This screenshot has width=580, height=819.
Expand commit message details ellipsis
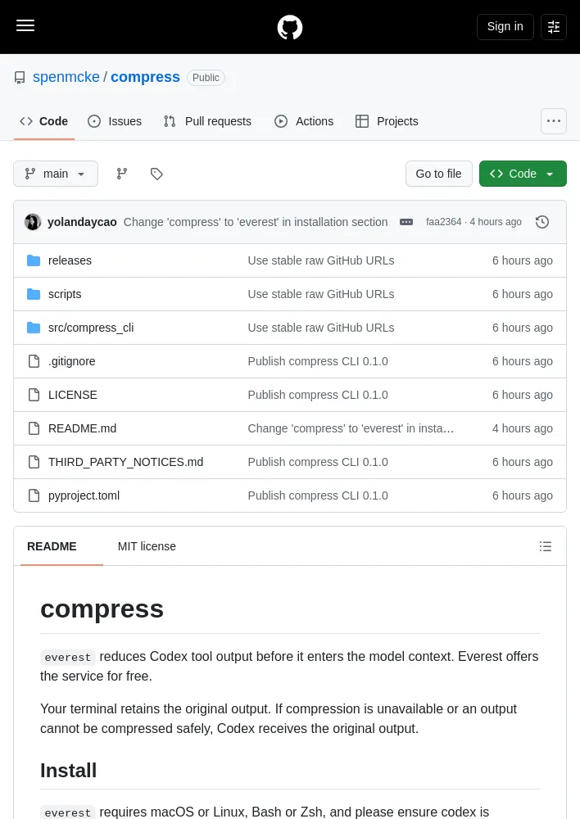pos(406,222)
